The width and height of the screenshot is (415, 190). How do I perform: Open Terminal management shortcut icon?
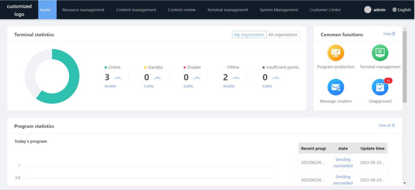pyautogui.click(x=380, y=53)
